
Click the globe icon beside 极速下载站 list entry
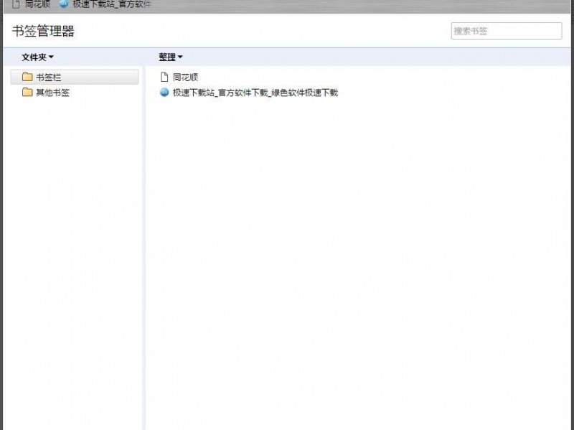(164, 92)
